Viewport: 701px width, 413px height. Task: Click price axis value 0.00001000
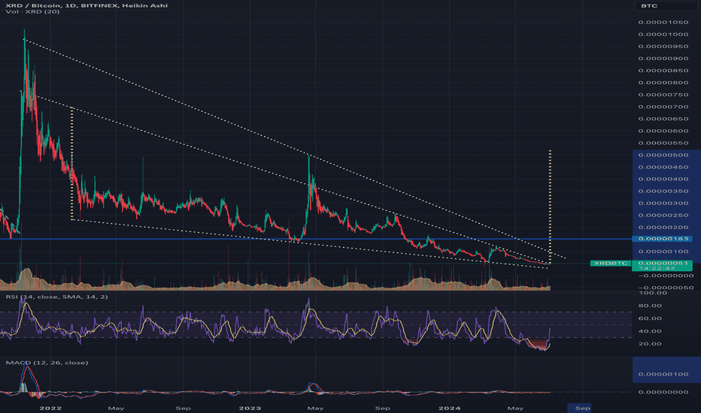[663, 35]
